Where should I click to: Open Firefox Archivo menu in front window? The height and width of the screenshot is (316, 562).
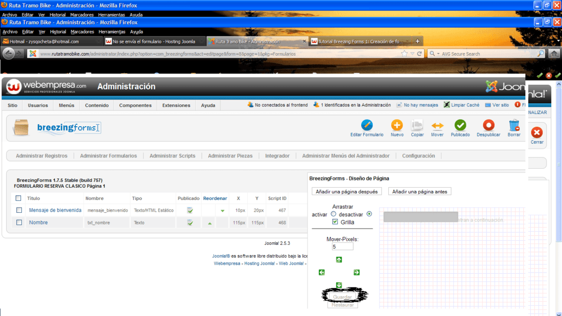click(x=10, y=32)
